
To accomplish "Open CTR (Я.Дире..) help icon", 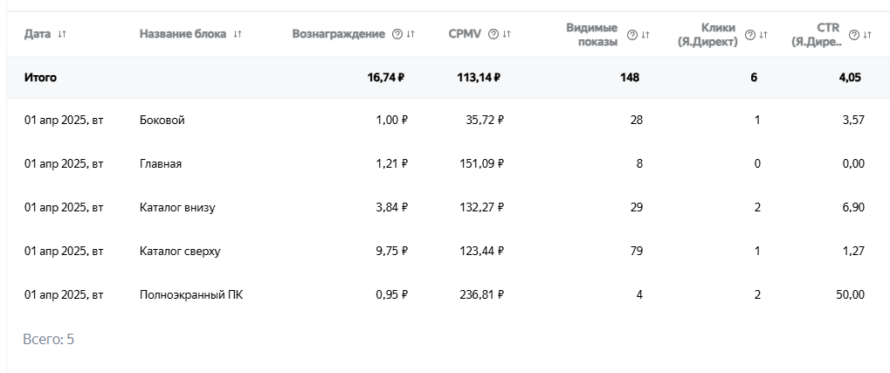I will 855,35.
